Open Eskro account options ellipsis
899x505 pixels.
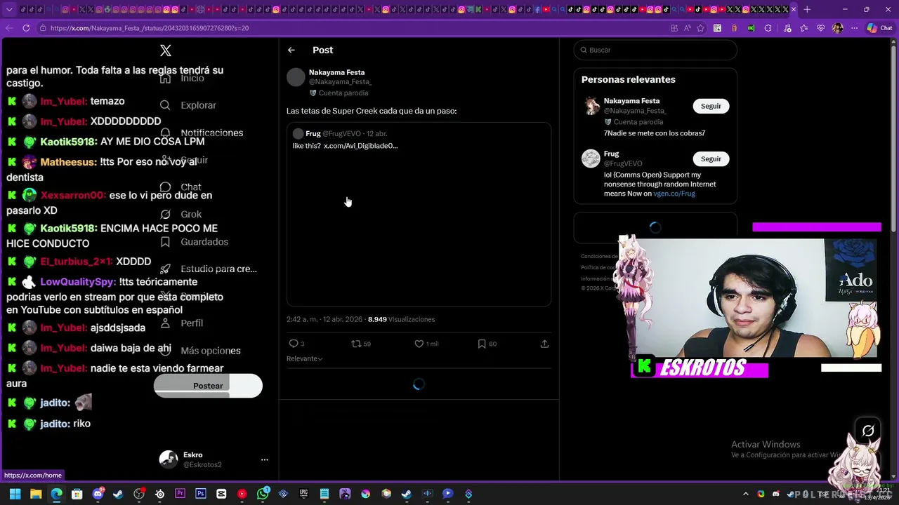coord(265,460)
